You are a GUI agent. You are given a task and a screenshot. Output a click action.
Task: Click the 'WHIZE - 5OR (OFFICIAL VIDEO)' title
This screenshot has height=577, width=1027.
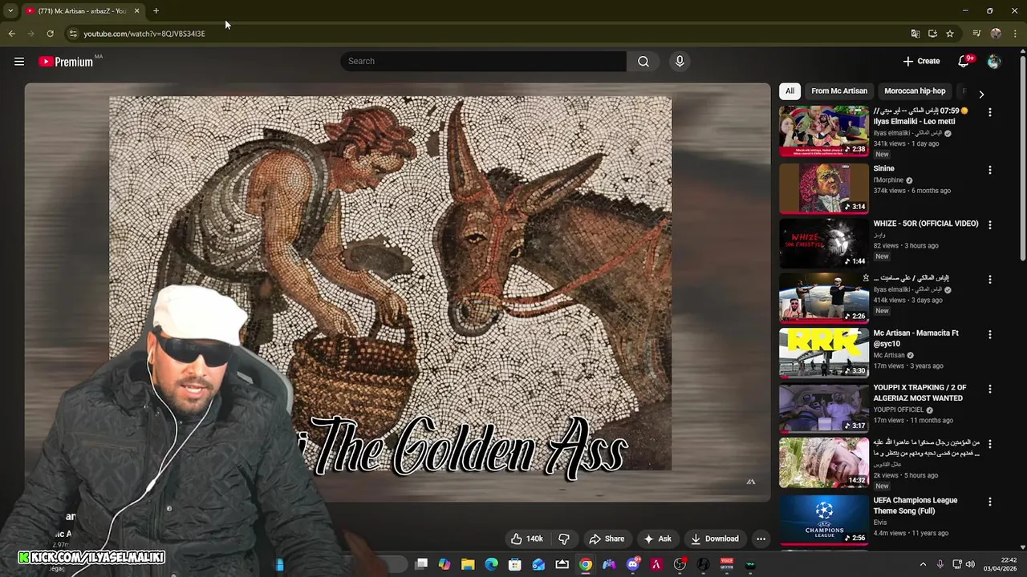pos(926,224)
